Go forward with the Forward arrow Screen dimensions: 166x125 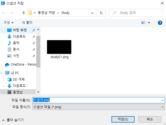(12, 13)
